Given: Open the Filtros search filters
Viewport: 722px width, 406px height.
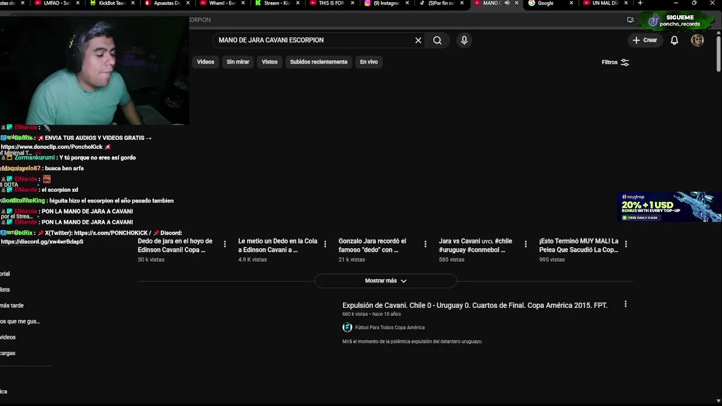Looking at the screenshot, I should [615, 62].
